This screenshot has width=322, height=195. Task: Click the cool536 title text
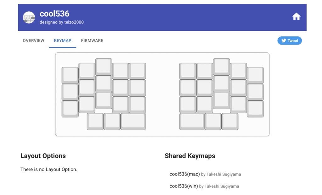[x=54, y=14]
